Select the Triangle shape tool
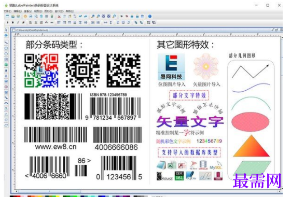 pyautogui.click(x=6, y=115)
